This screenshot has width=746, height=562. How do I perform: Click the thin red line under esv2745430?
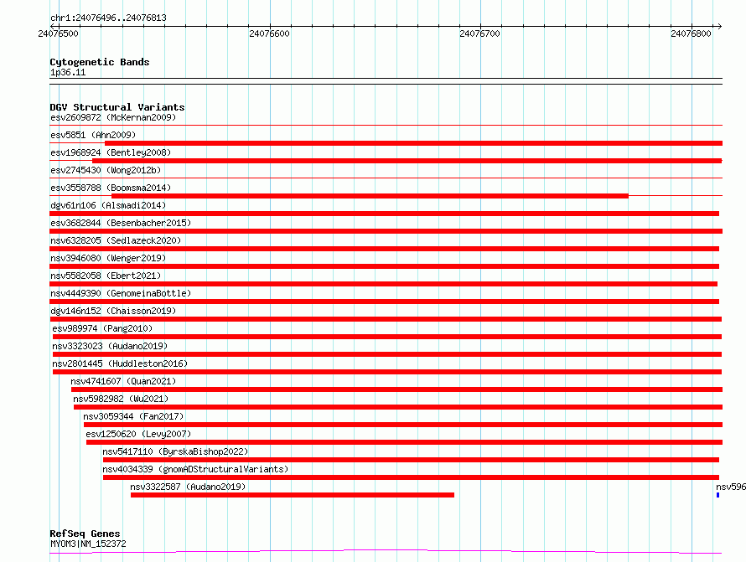(386, 178)
